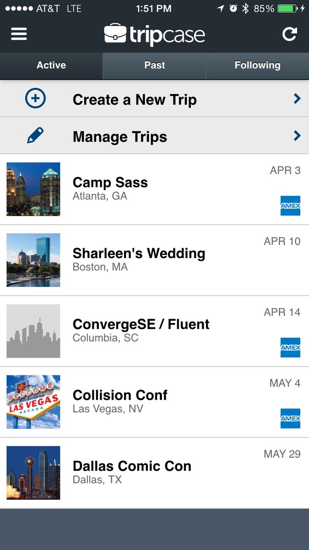Open the hamburger menu icon
This screenshot has width=309, height=550.
coord(19,34)
